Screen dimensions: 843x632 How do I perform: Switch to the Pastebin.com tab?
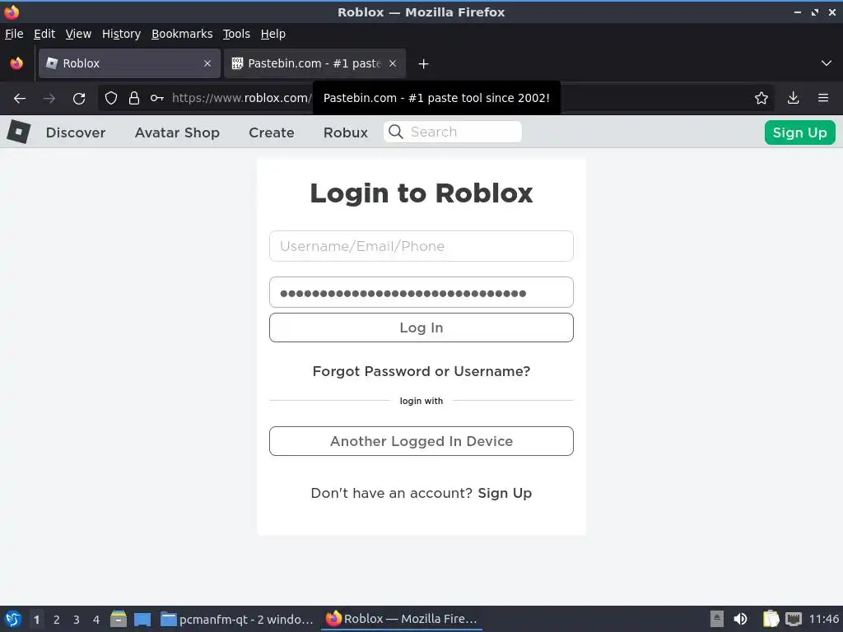pos(314,63)
